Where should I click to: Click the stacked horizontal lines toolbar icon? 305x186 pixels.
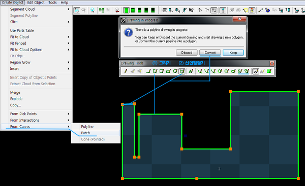(165, 10)
